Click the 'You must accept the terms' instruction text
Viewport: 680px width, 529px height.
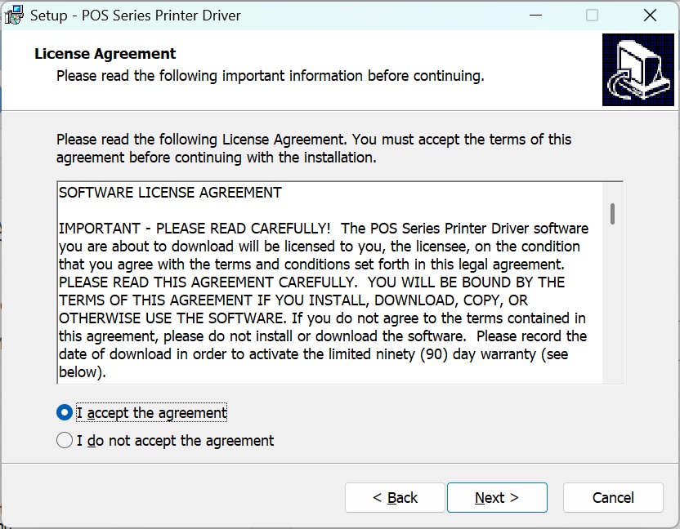pos(474,140)
